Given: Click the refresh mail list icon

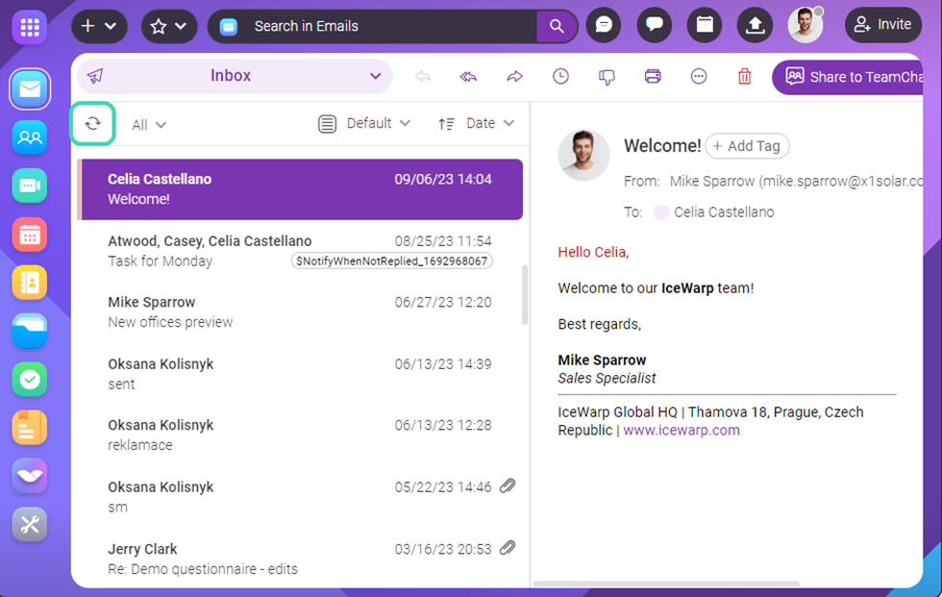Looking at the screenshot, I should [92, 124].
